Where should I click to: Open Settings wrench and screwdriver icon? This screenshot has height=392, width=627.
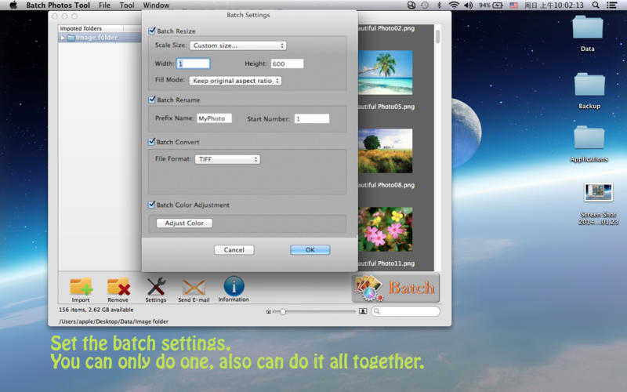(155, 287)
